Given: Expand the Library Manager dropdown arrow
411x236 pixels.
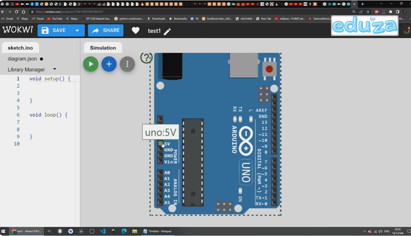Looking at the screenshot, I should pos(55,69).
